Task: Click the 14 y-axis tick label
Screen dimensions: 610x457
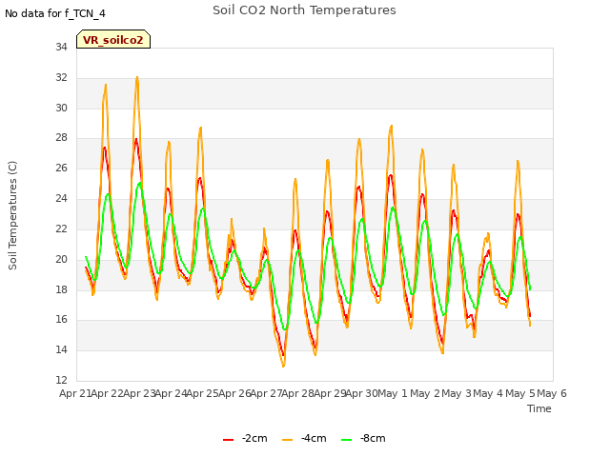Action: [x=61, y=349]
